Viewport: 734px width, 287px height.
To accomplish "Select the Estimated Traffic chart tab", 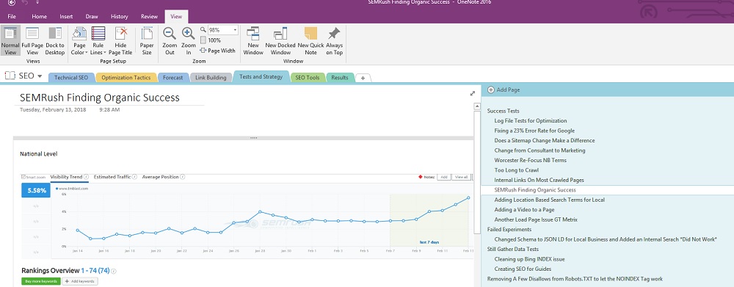I will 112,177.
